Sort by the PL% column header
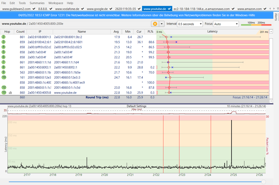 [x=151, y=32]
